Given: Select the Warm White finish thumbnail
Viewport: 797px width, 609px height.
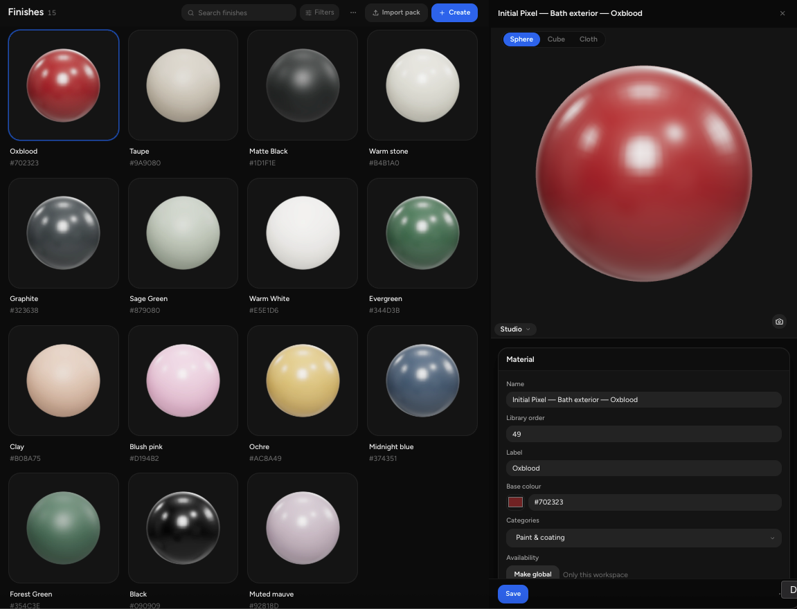Looking at the screenshot, I should pos(303,233).
